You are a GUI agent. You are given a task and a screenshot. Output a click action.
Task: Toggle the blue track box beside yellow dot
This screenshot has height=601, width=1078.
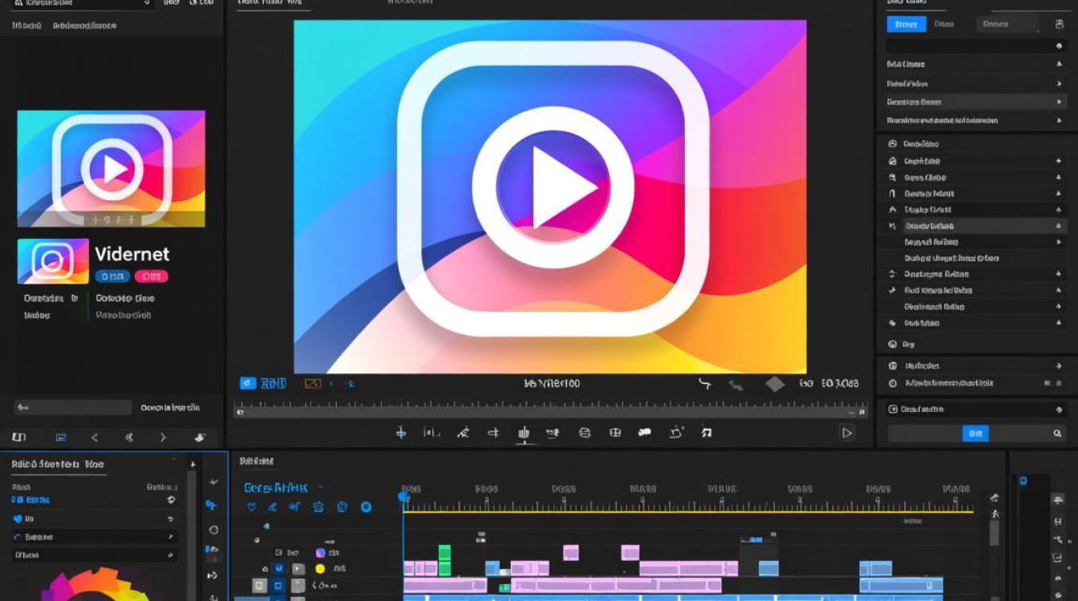tap(278, 568)
